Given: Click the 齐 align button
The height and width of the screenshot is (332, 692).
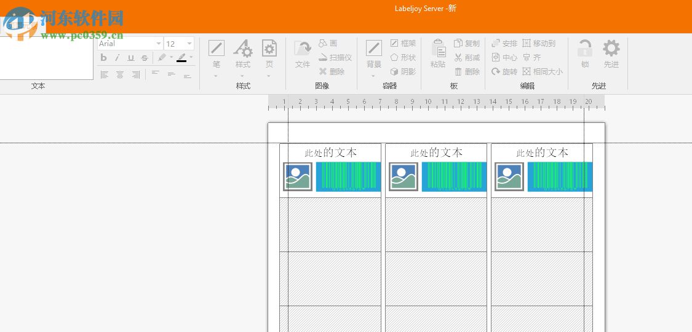Looking at the screenshot, I should (x=532, y=57).
